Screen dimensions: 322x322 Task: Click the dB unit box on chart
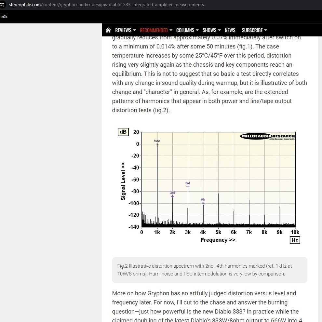coord(123,132)
